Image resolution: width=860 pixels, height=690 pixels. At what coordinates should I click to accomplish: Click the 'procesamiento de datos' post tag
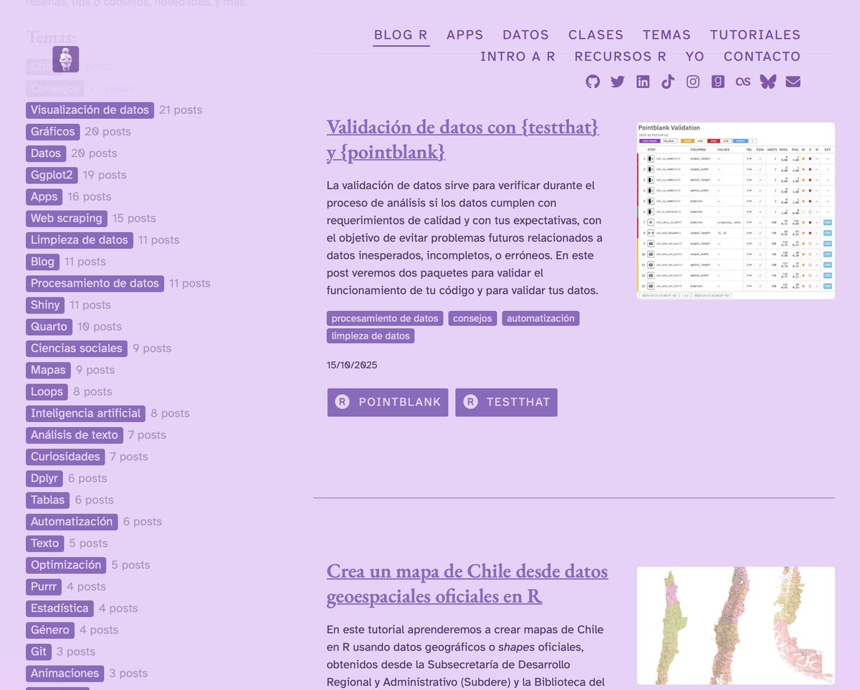point(385,318)
